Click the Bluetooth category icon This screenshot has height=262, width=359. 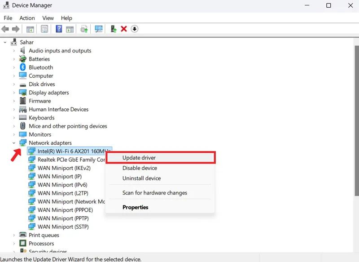pos(23,67)
